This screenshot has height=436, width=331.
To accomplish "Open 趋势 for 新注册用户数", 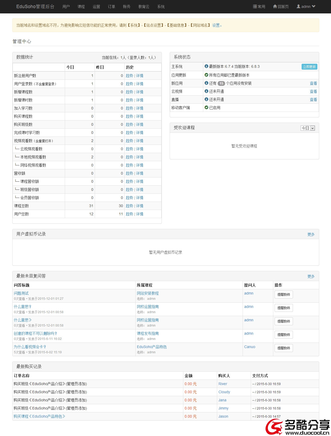I will (130, 76).
